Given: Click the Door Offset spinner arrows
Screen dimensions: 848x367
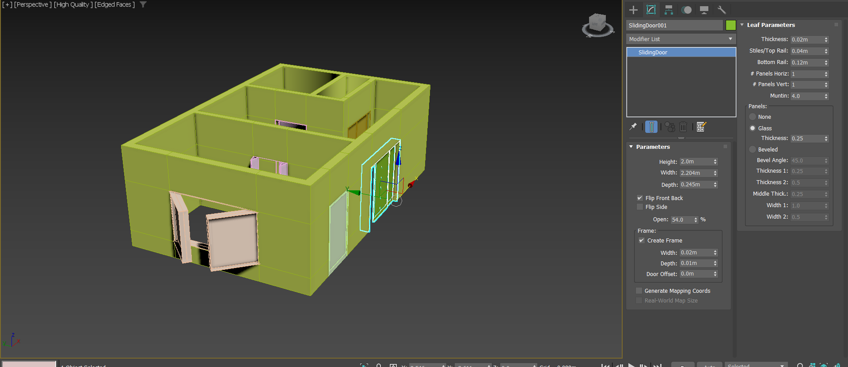Looking at the screenshot, I should [715, 274].
